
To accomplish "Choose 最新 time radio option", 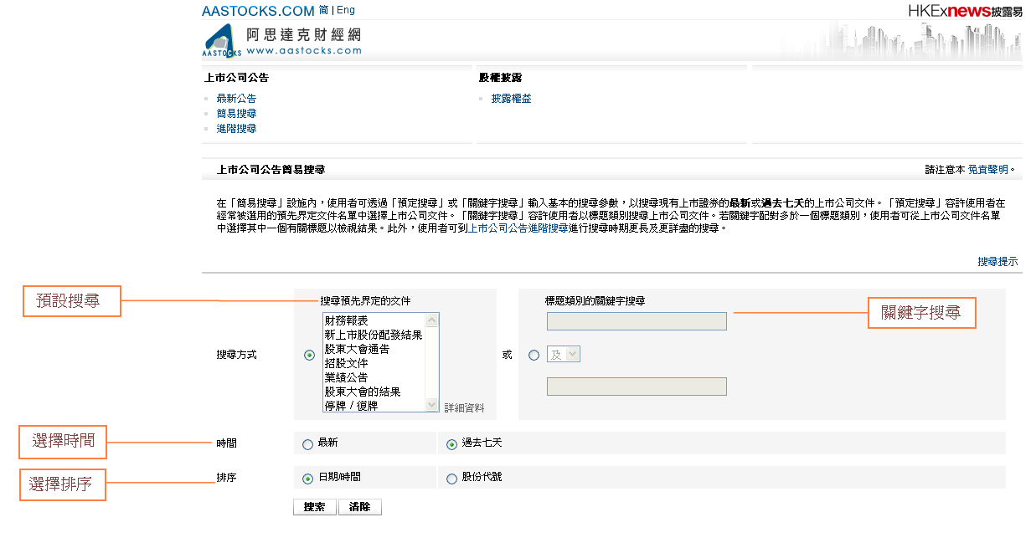I will tap(308, 444).
